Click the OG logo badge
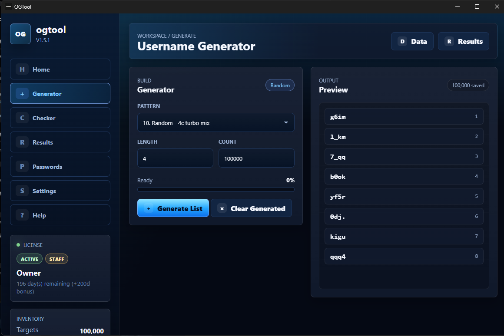Screen dimensions: 504x336 tap(20, 34)
